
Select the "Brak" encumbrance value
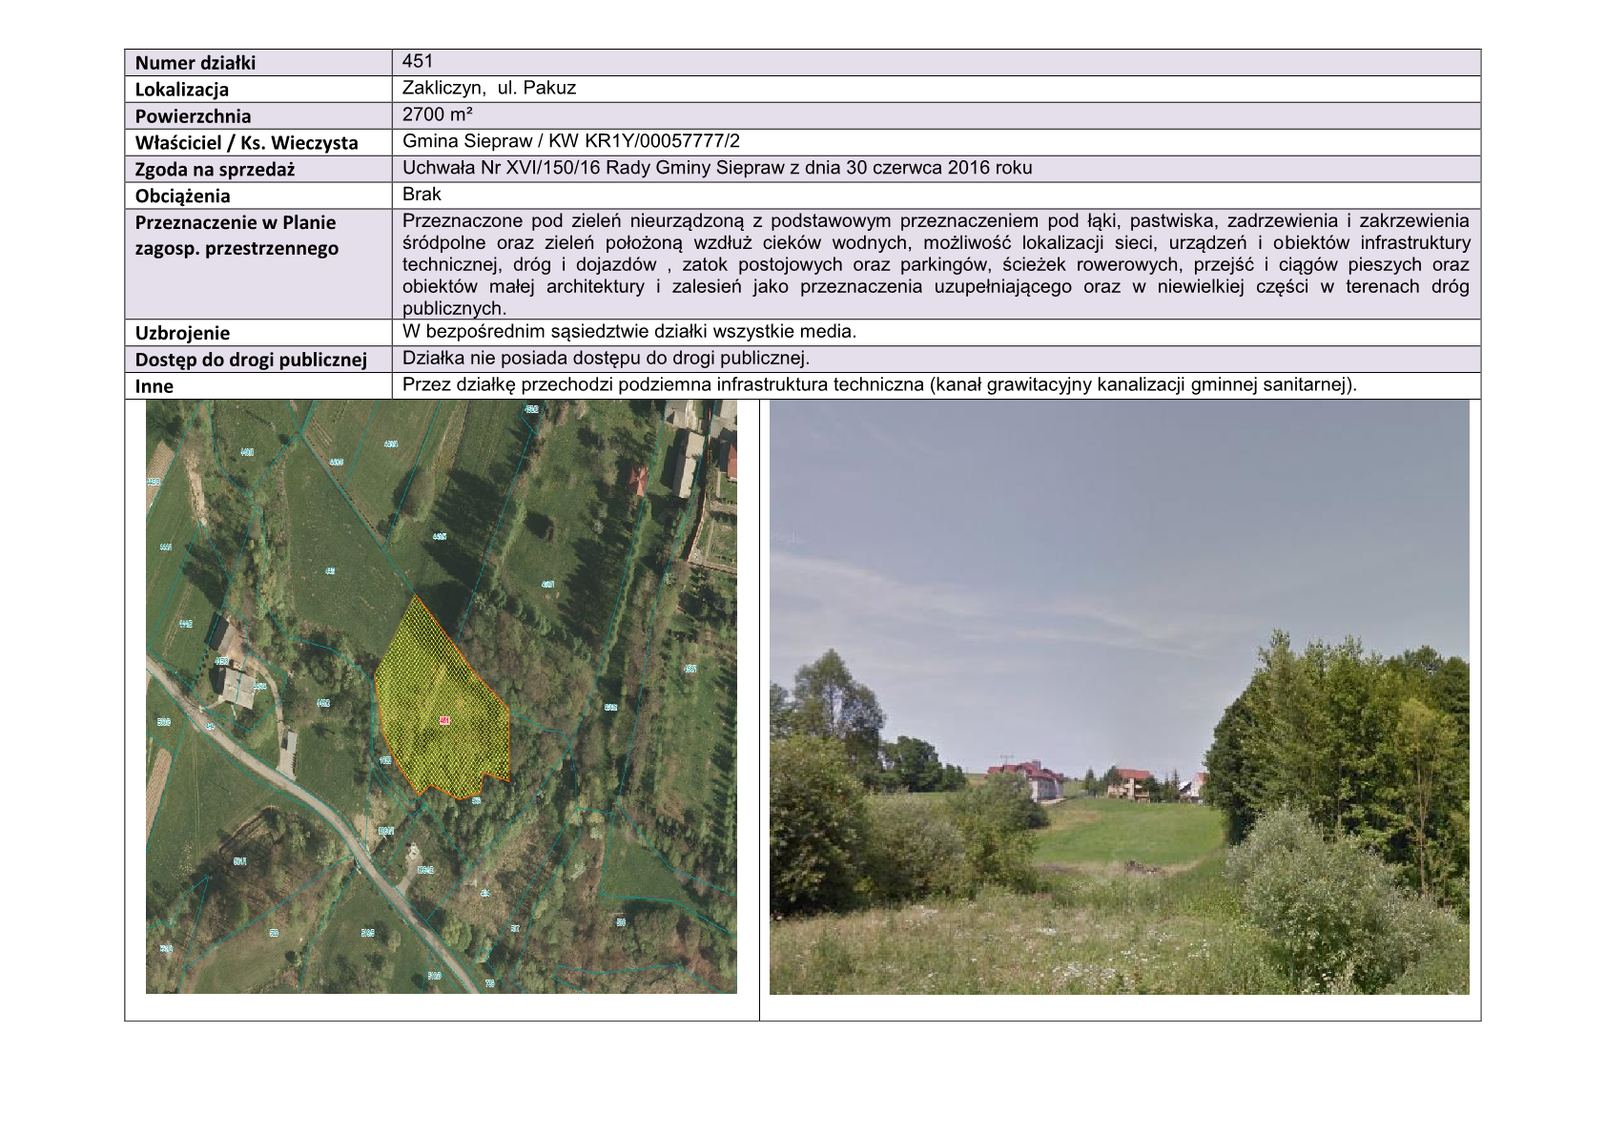click(x=422, y=195)
